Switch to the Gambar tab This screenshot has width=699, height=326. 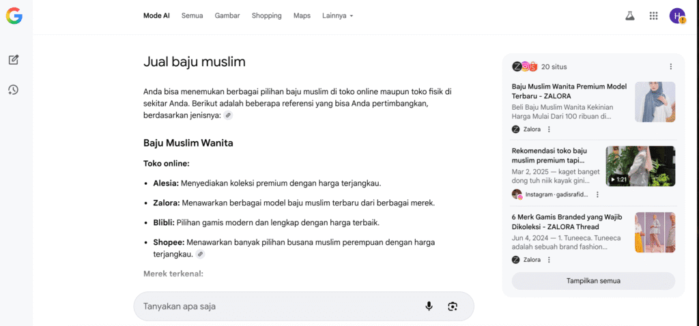227,16
